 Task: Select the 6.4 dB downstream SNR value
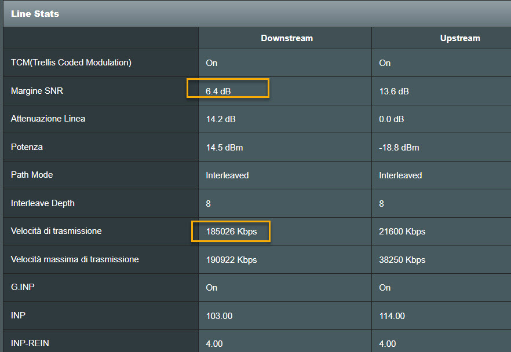pyautogui.click(x=218, y=91)
